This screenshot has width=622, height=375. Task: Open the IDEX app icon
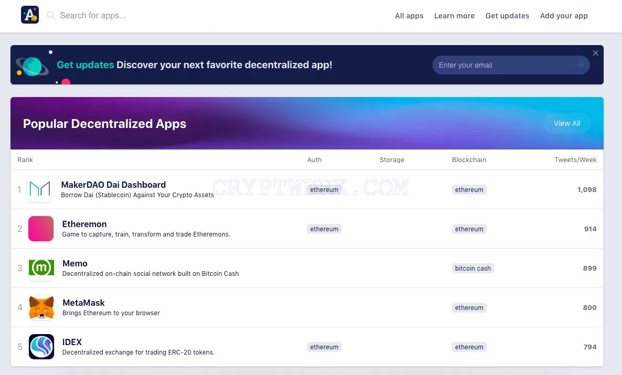point(41,347)
